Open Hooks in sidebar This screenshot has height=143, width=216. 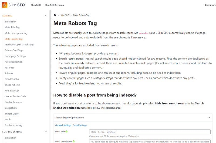coord(8,119)
